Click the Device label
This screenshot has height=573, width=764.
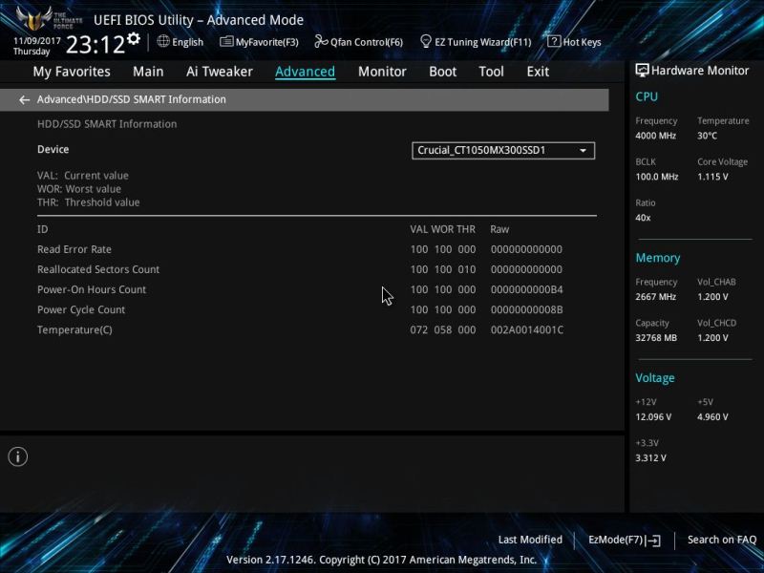[53, 150]
